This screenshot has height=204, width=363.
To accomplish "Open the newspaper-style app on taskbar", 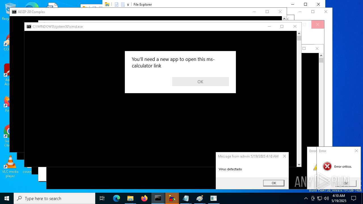I will pyautogui.click(x=214, y=198).
